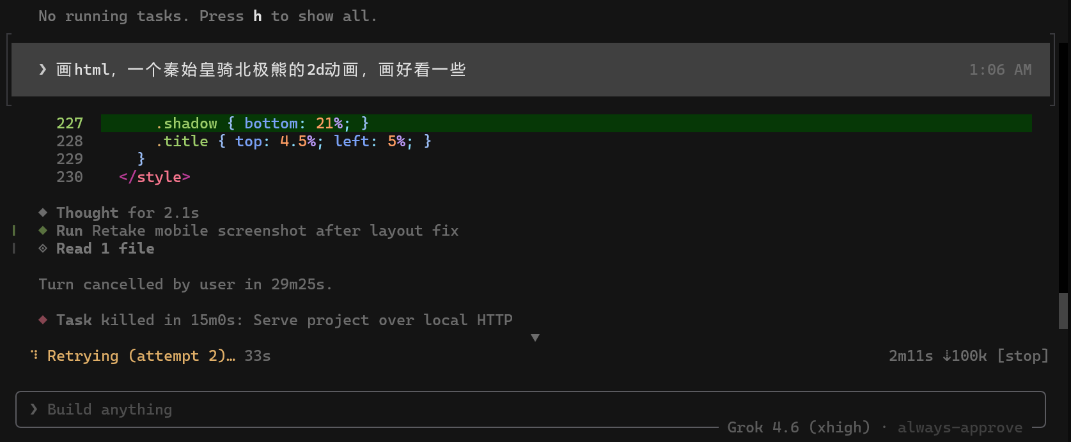Click the Retrying (attempt 2) status text

[x=141, y=356]
